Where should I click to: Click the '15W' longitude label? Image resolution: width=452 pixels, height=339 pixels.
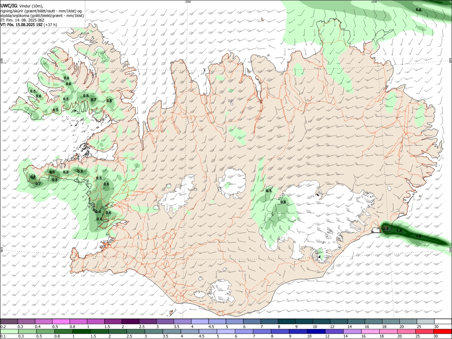(x=374, y=2)
